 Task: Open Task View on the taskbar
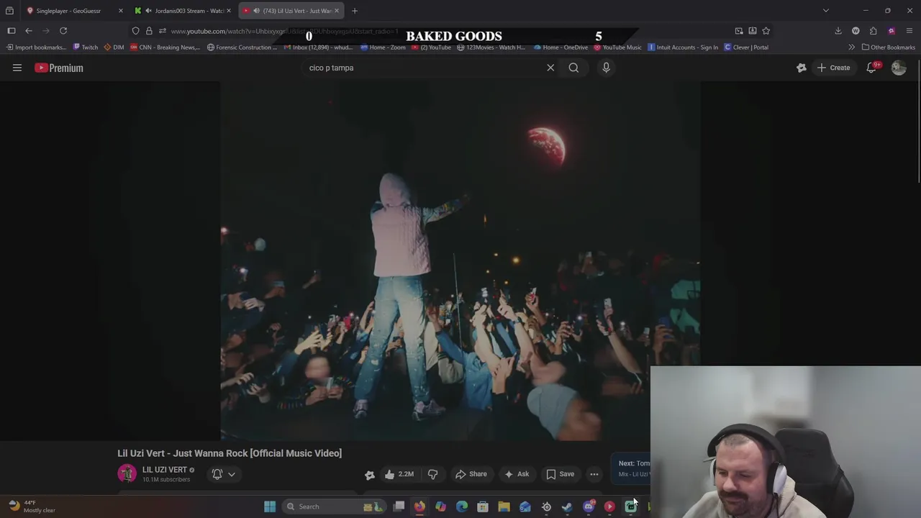click(x=399, y=506)
